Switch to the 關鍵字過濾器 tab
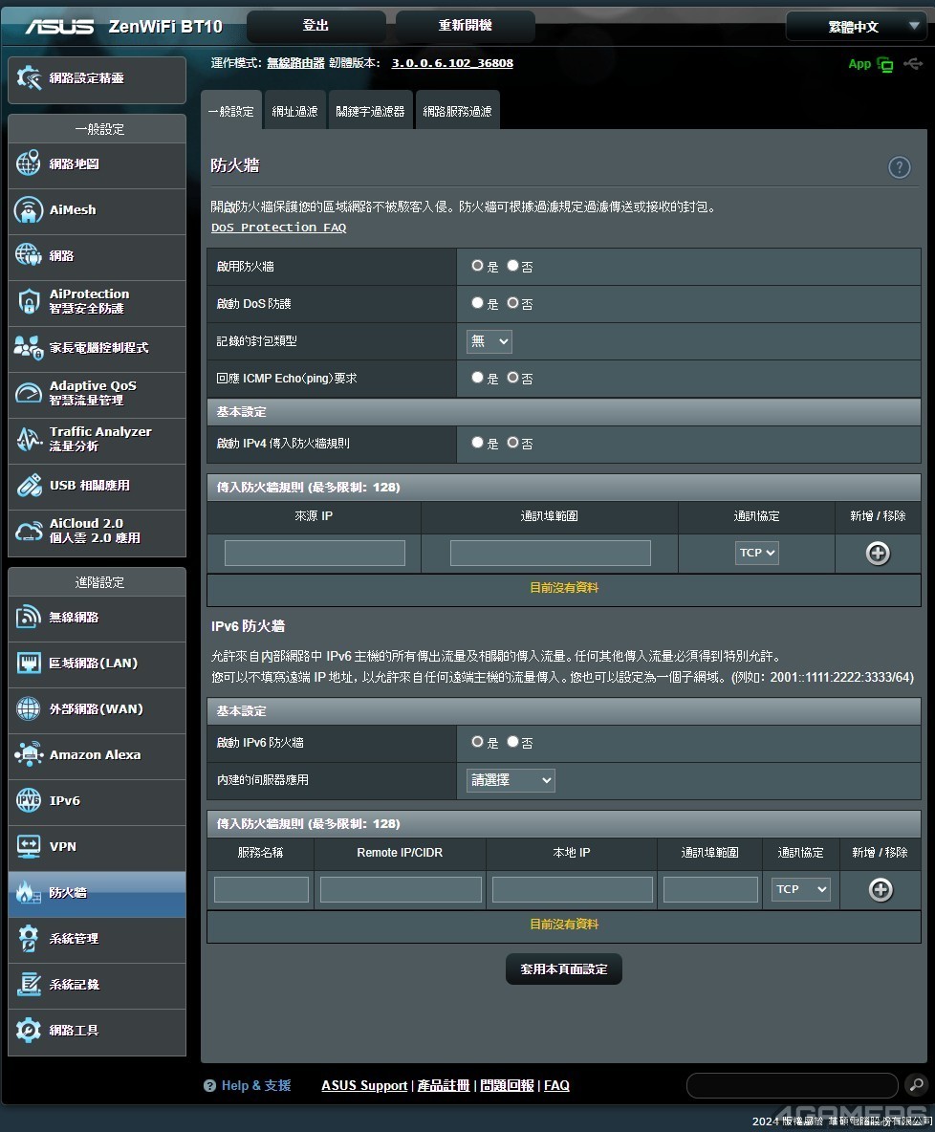This screenshot has height=1132, width=935. pos(370,111)
